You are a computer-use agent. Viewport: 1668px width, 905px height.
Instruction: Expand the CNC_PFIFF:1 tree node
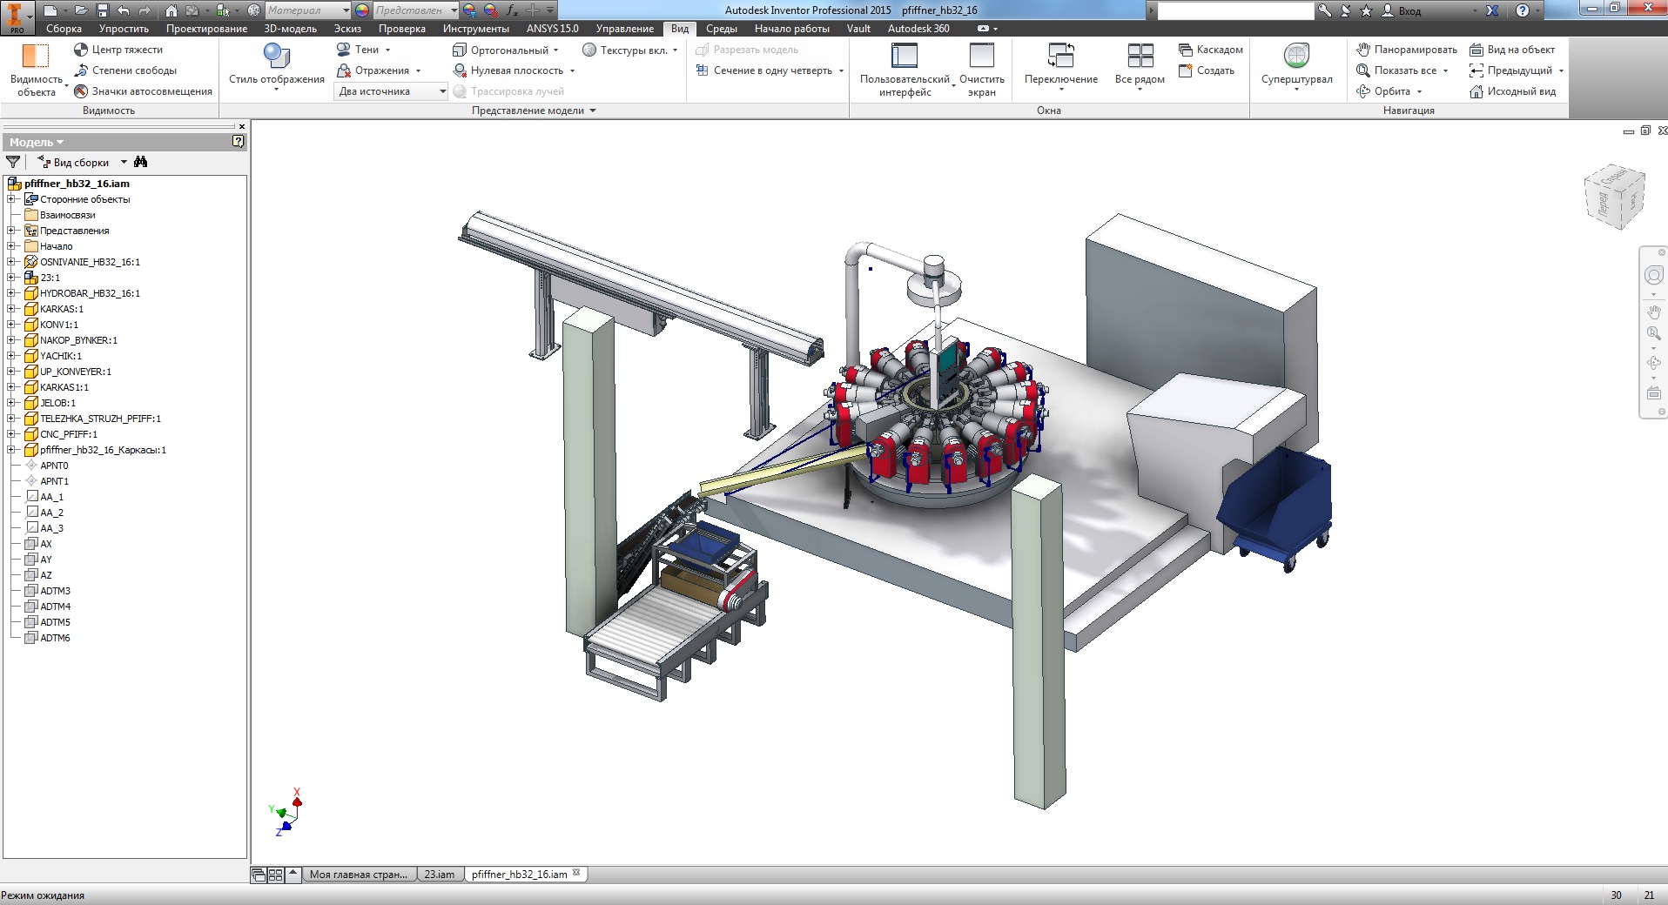click(x=11, y=434)
